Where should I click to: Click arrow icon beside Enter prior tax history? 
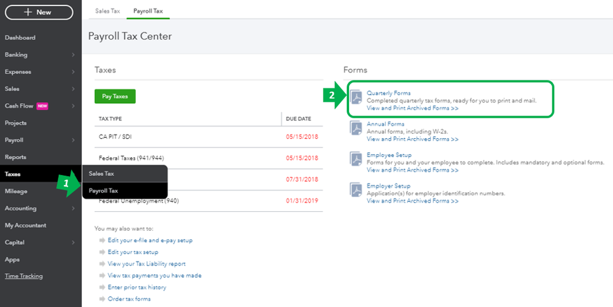tap(102, 287)
